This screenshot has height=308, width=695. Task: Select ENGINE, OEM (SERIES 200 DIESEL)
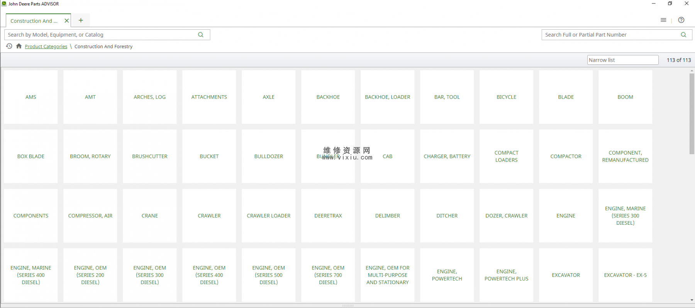(x=90, y=275)
